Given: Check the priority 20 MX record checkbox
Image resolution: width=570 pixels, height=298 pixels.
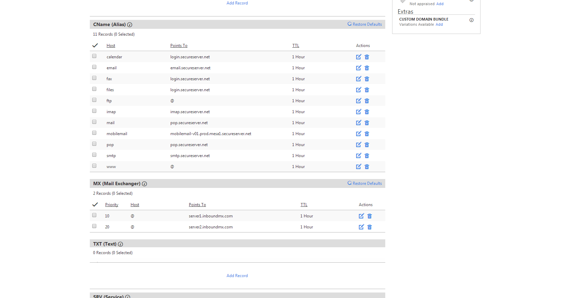Looking at the screenshot, I should pos(94,226).
